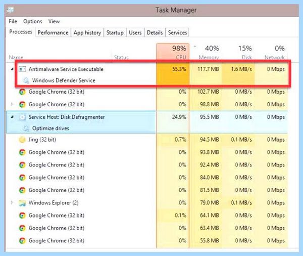Select the Optimize drives entry

click(x=50, y=128)
